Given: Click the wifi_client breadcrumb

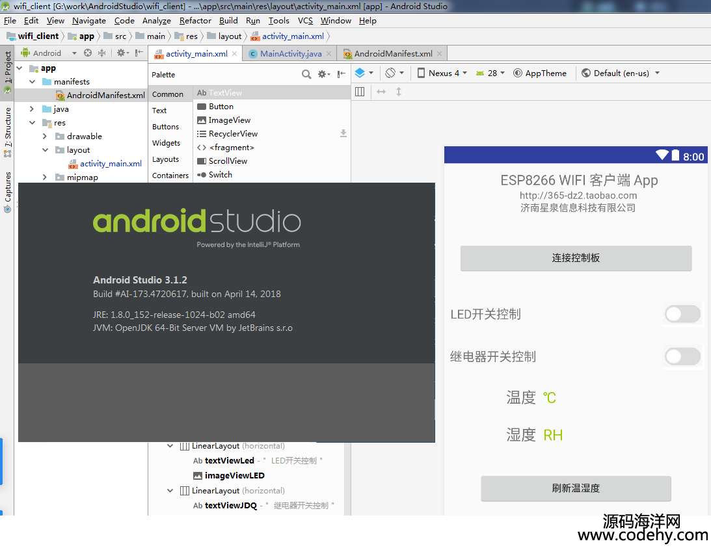Looking at the screenshot, I should [33, 36].
